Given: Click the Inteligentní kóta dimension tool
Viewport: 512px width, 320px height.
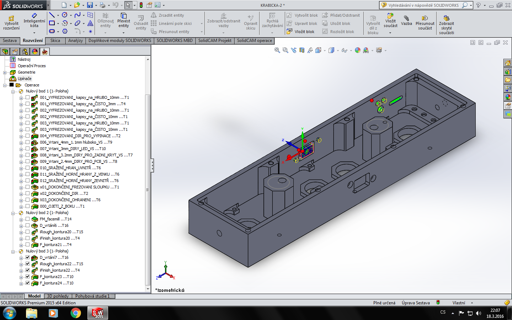Looking at the screenshot, I should click(34, 21).
